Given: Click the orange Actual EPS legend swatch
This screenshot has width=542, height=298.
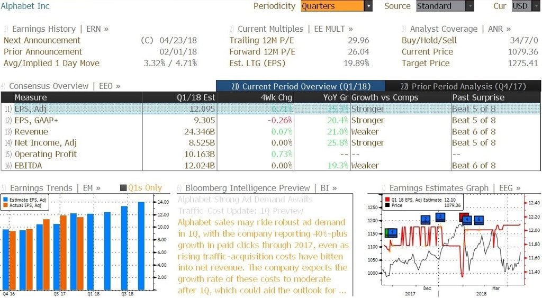Looking at the screenshot, I should tap(5, 205).
